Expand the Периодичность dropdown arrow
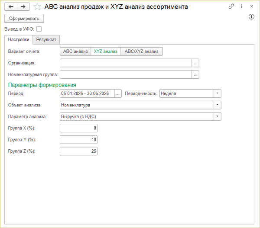The height and width of the screenshot is (228, 260). click(x=217, y=93)
